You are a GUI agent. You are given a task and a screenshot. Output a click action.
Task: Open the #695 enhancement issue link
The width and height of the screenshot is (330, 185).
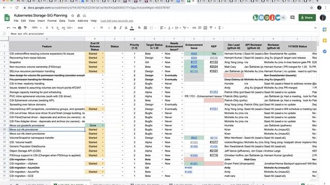(194, 67)
